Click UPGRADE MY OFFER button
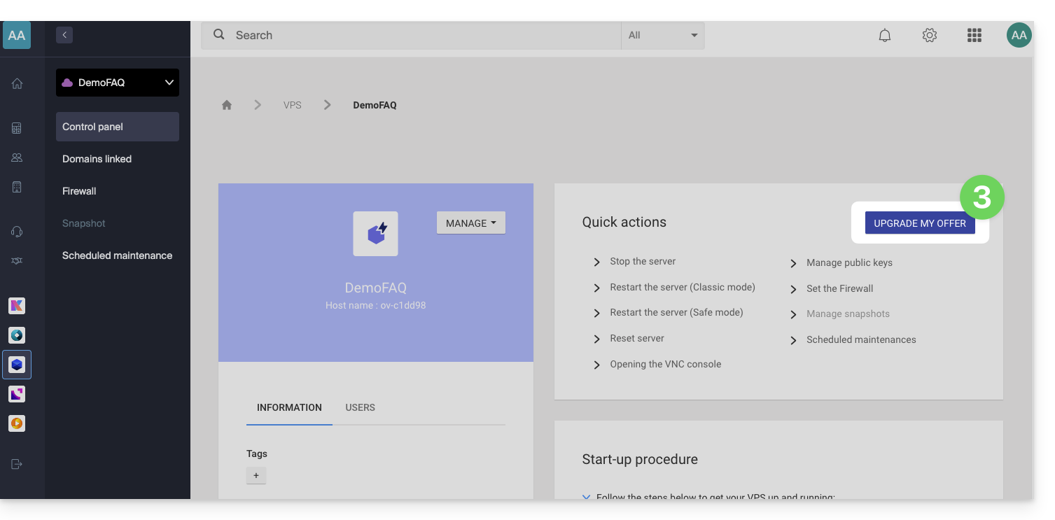 click(x=919, y=223)
